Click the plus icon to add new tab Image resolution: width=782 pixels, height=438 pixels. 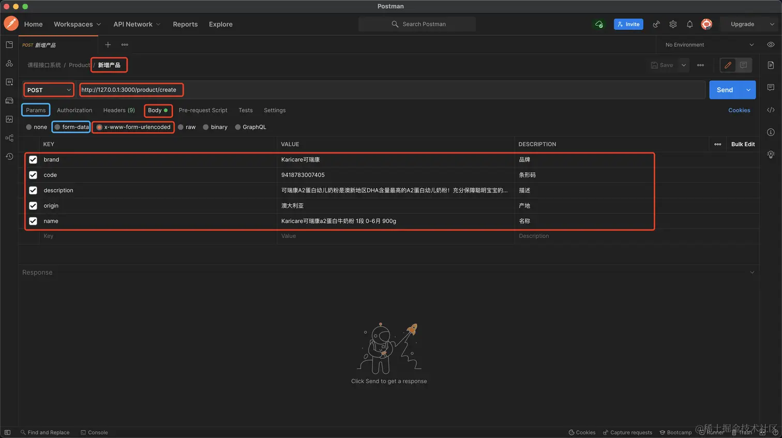coord(108,45)
